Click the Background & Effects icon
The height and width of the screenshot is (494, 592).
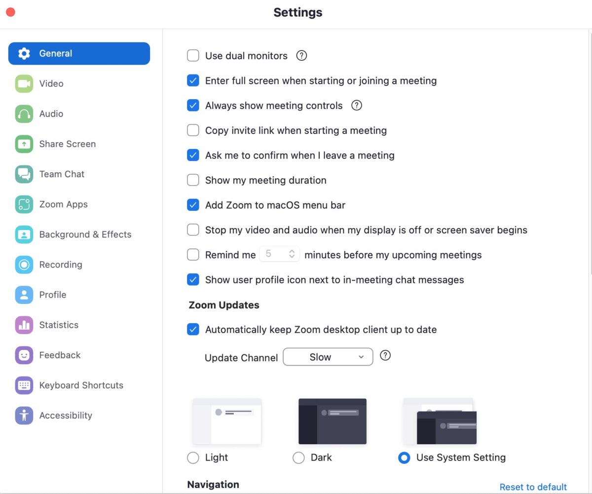click(x=24, y=234)
